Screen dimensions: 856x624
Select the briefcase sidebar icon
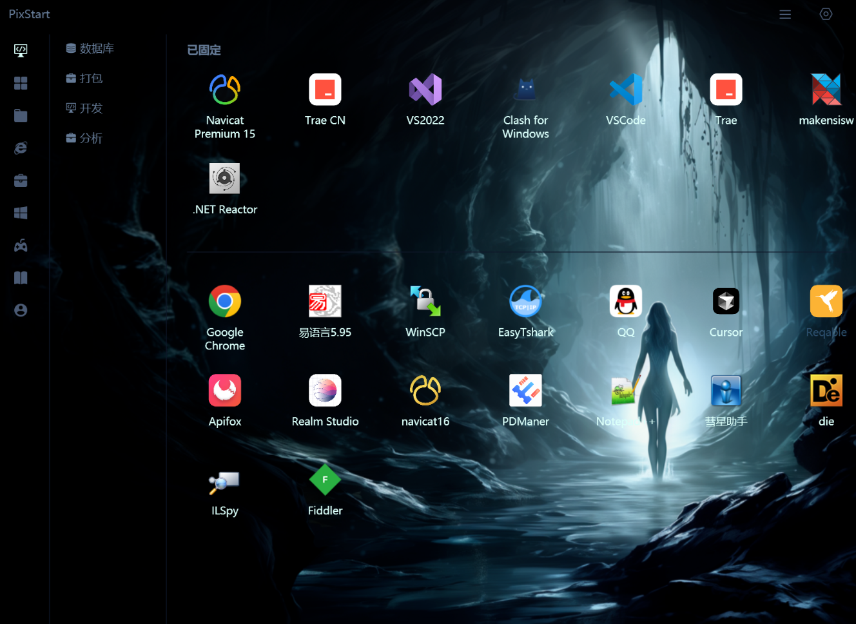(21, 180)
